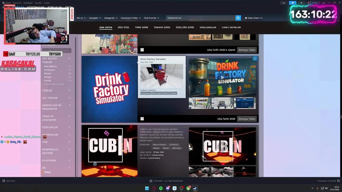Click the volume speaker icon in tray
Screen dimensions: 342x192
(x=326, y=188)
